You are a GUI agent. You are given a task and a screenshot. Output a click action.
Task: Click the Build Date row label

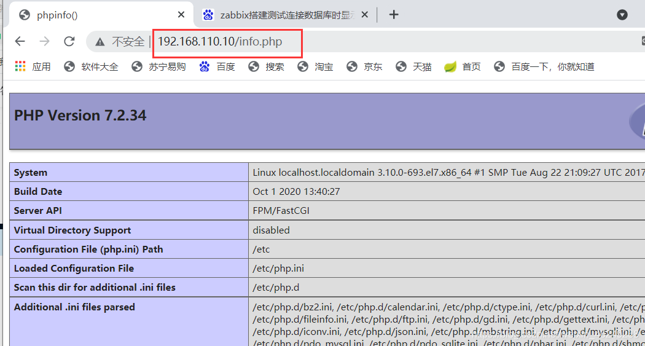pyautogui.click(x=38, y=192)
